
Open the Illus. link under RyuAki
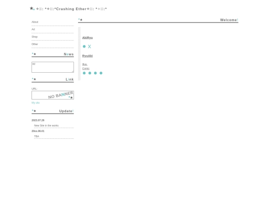pos(84,64)
